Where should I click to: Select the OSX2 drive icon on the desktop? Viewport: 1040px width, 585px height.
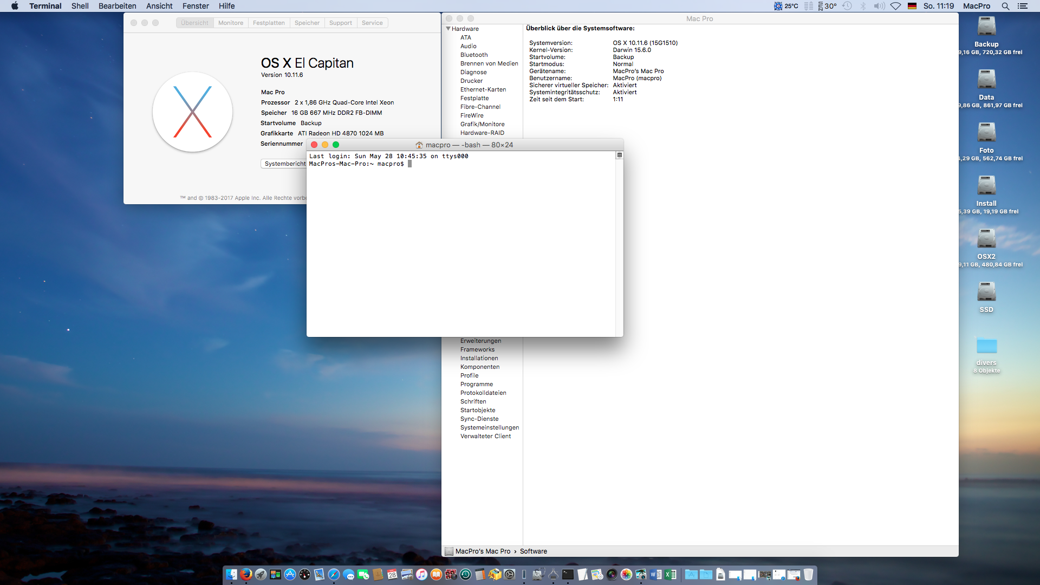pyautogui.click(x=986, y=239)
